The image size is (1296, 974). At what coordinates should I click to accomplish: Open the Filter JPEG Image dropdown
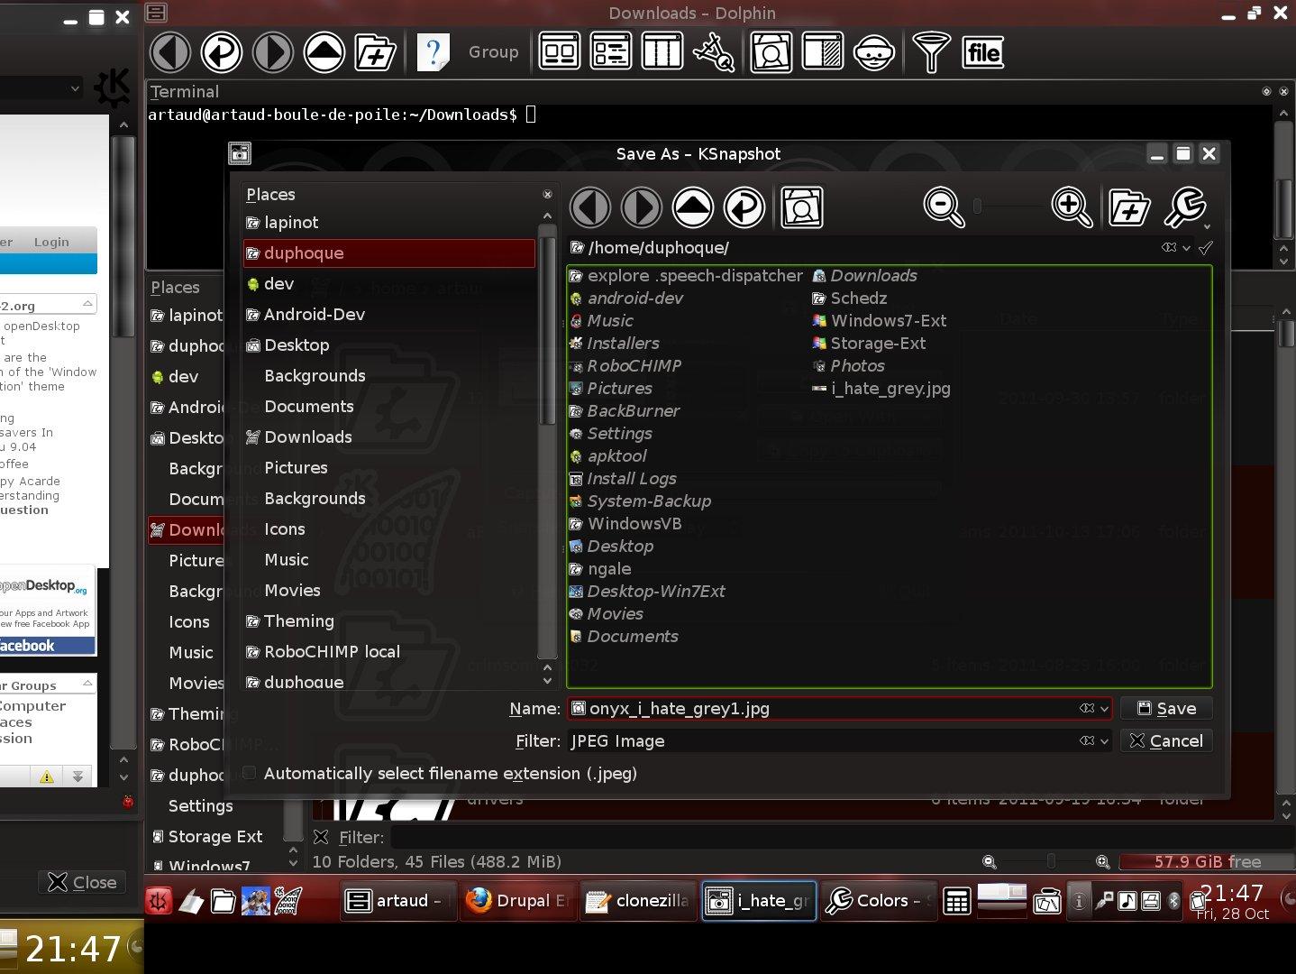[1104, 741]
